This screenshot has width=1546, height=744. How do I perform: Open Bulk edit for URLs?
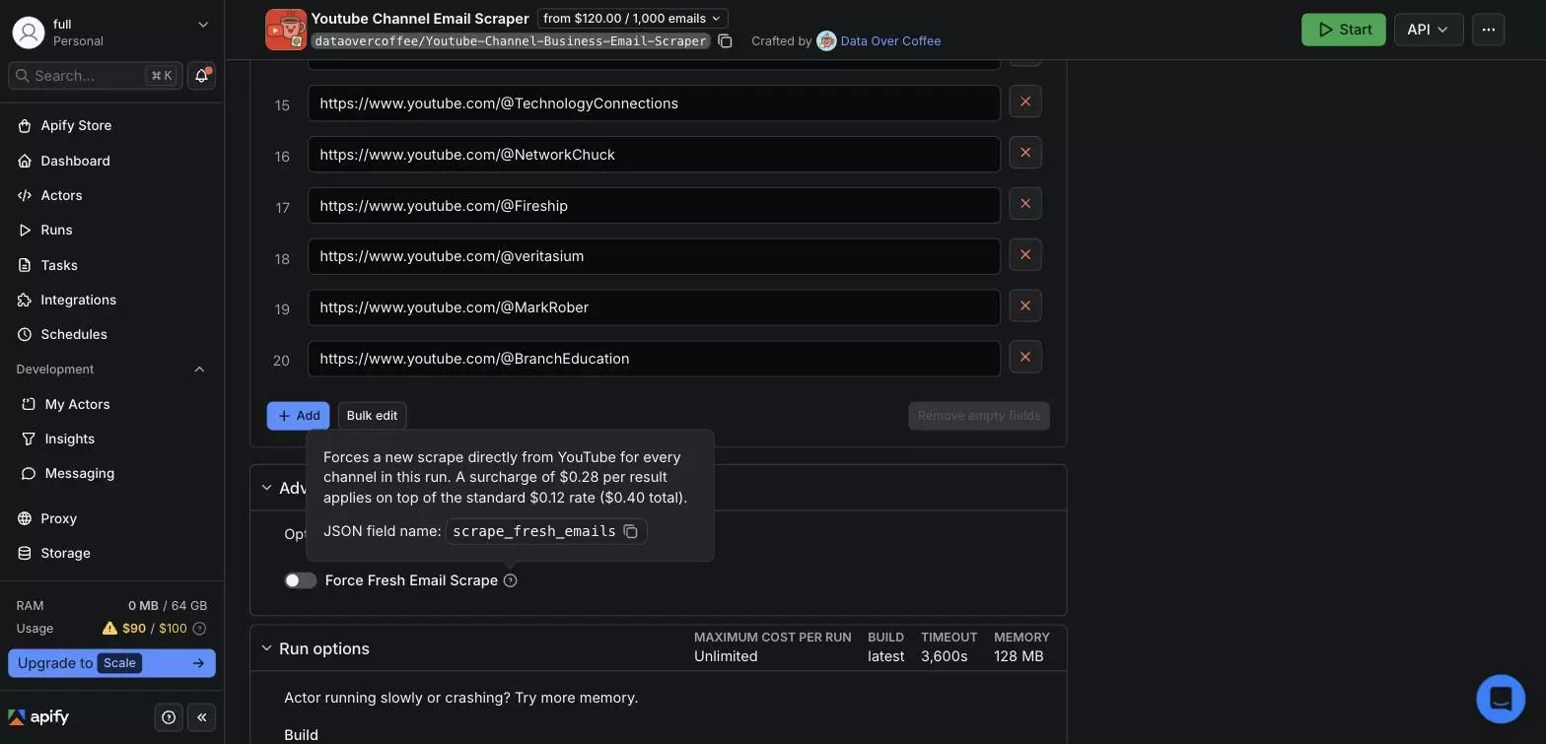372,416
